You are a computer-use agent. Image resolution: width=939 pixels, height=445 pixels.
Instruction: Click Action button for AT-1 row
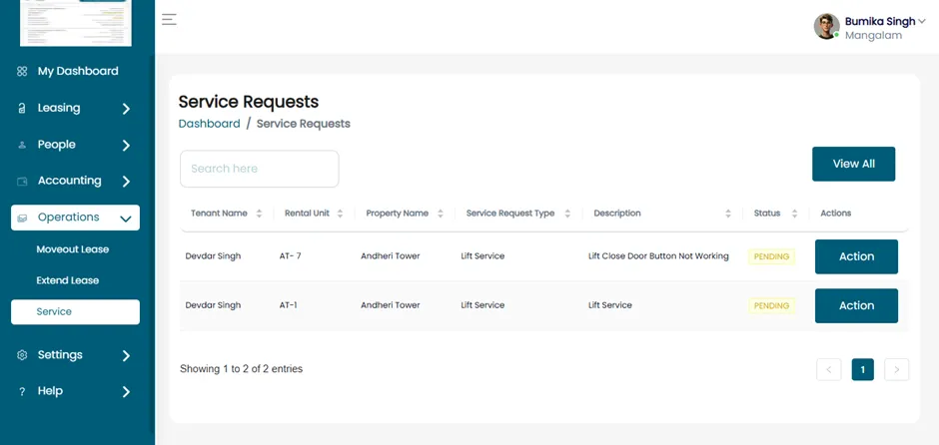856,305
